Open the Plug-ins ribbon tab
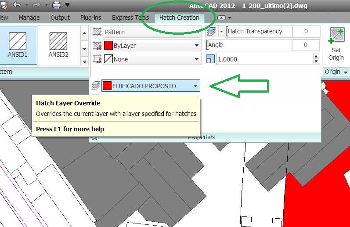This screenshot has width=350, height=227. (x=90, y=18)
